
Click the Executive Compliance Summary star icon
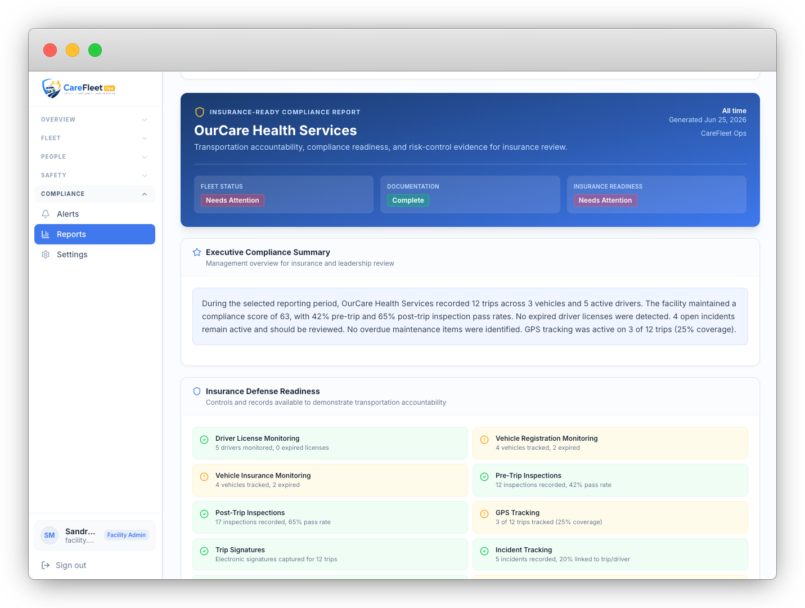click(197, 252)
